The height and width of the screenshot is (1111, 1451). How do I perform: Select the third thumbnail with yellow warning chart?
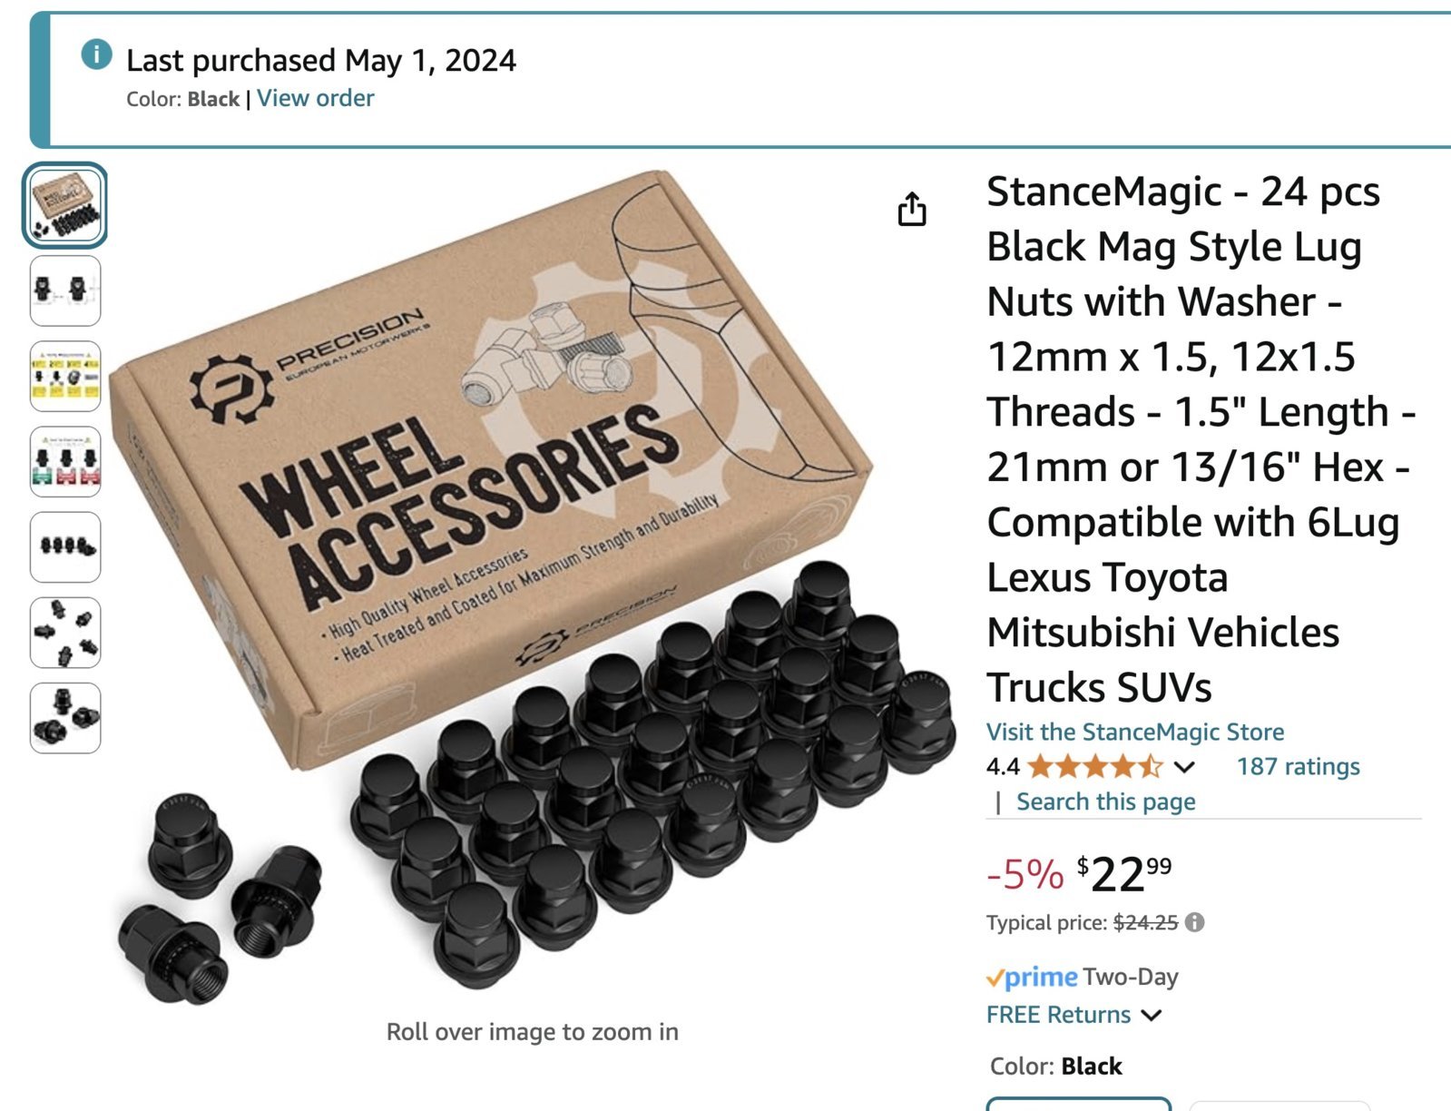point(65,376)
